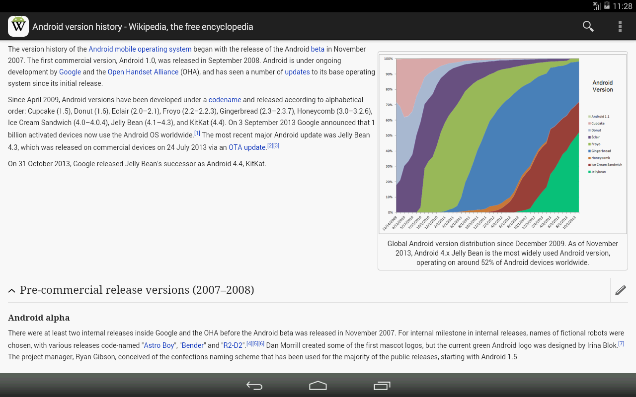The image size is (636, 397).
Task: Open the Google article link
Action: [70, 72]
